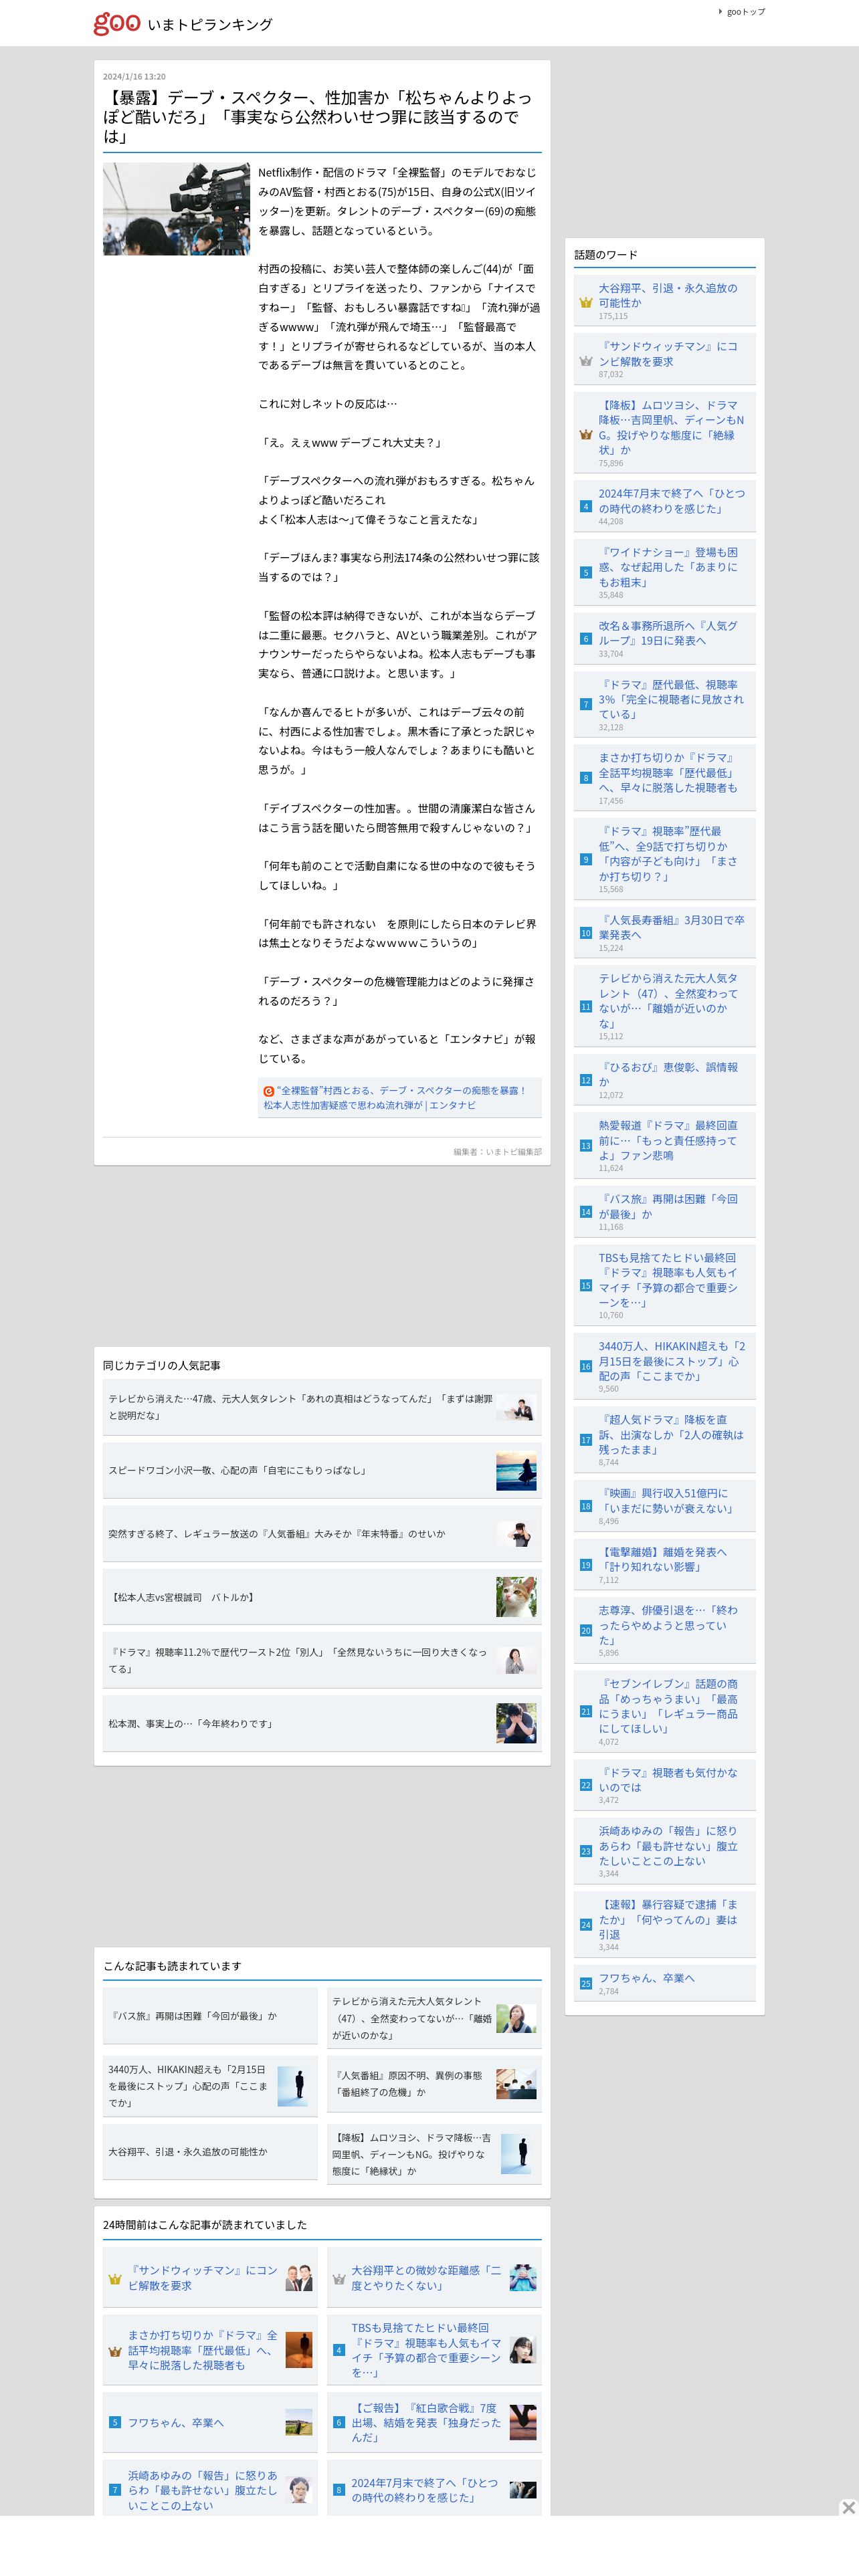Click gold crown icon in 24時間前 section

[x=115, y=2279]
